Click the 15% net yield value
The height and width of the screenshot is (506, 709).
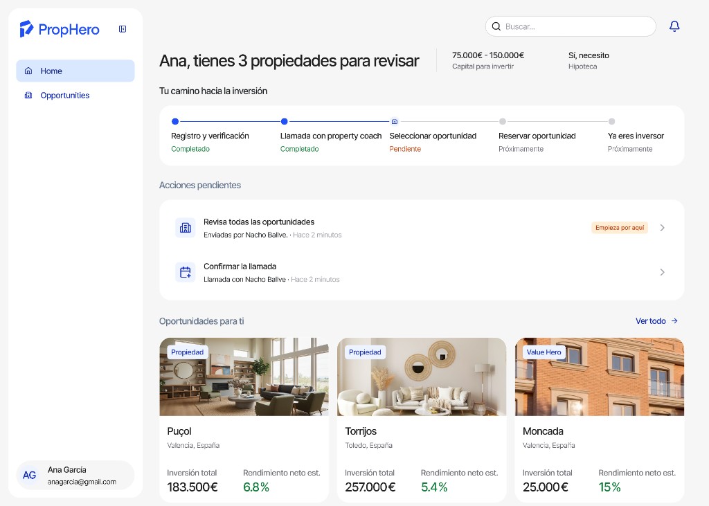[609, 487]
